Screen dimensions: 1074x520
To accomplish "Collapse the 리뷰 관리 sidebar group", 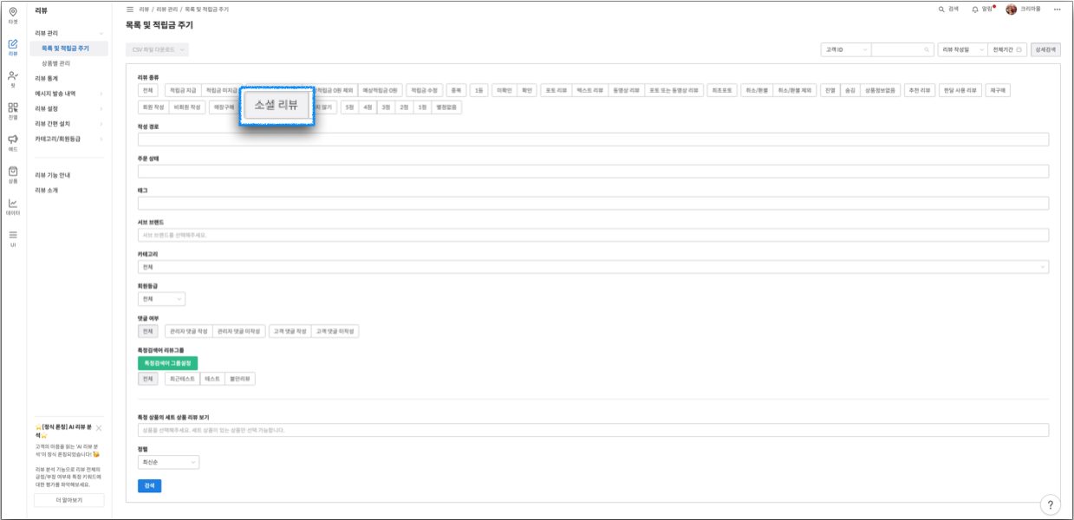I will click(68, 33).
